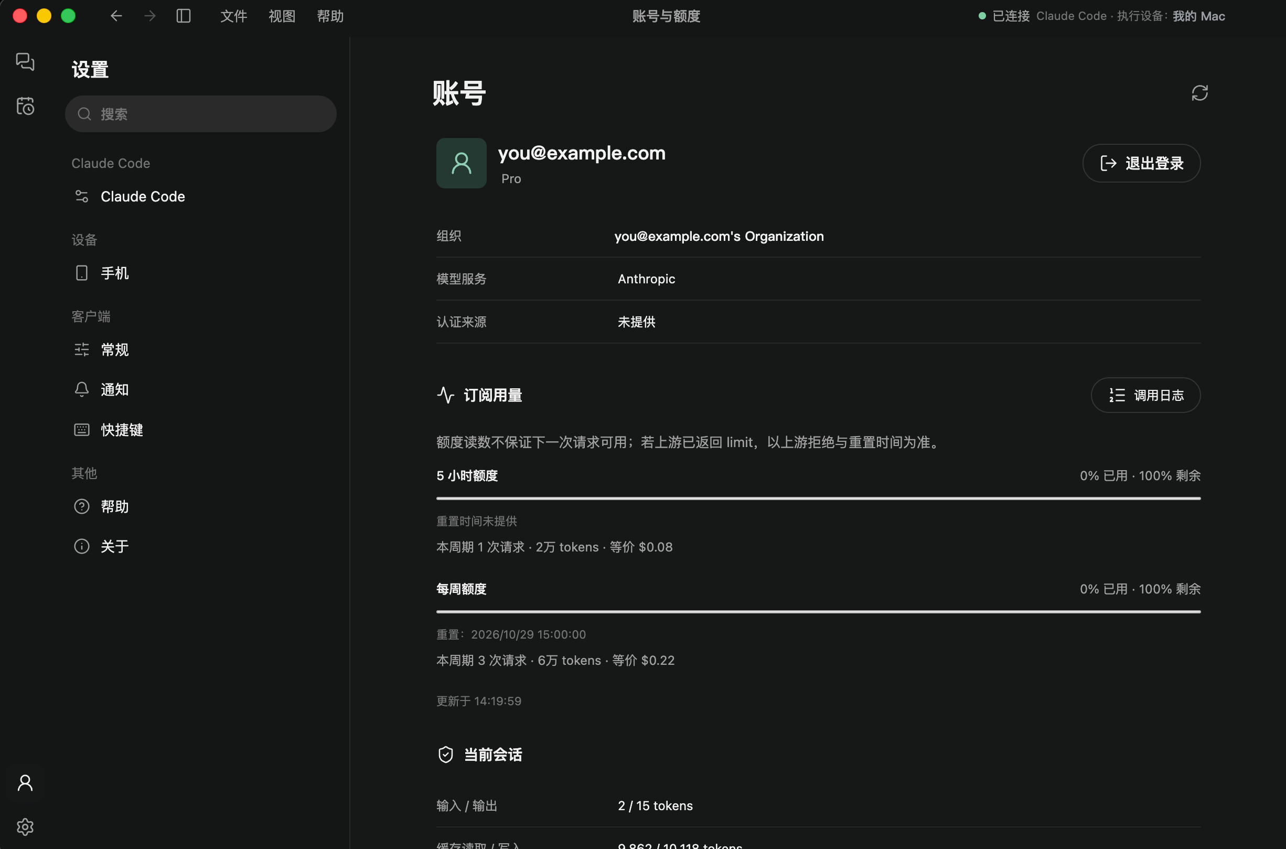The image size is (1286, 849).
Task: Click the you@example.com email heading
Action: tap(581, 153)
